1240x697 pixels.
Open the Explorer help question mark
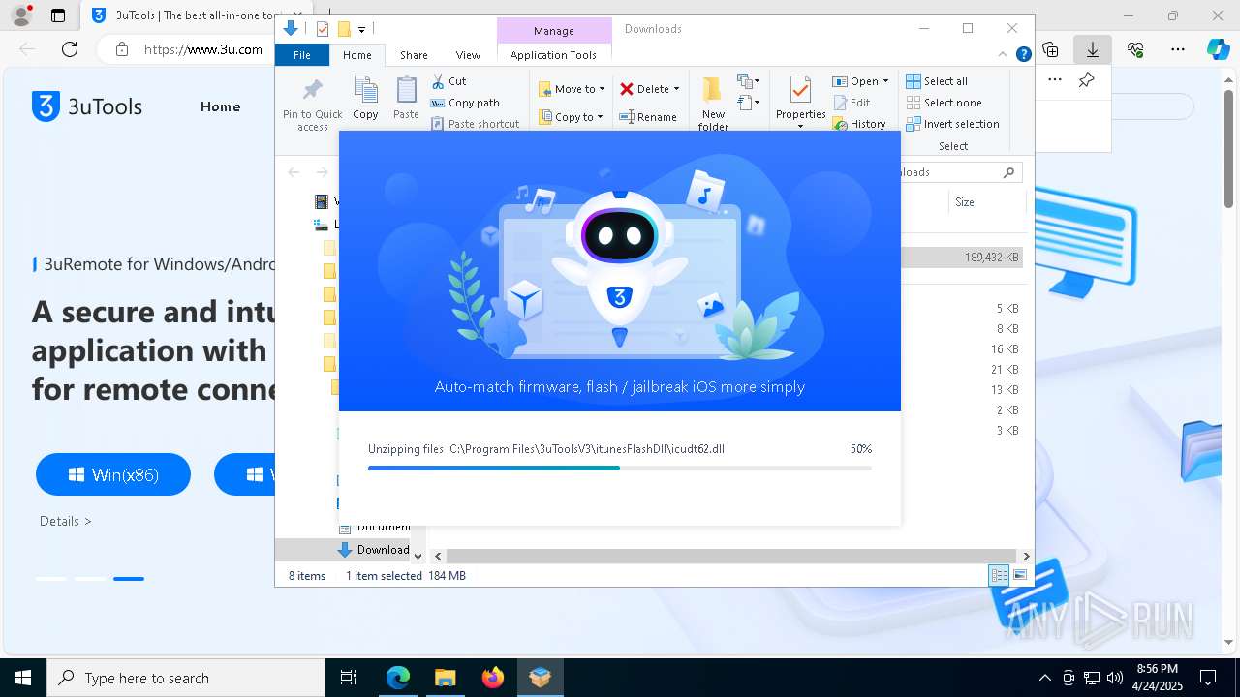point(1023,55)
